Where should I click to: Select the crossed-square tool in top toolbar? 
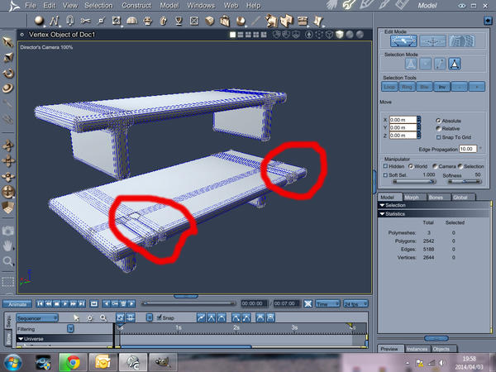pos(194,21)
